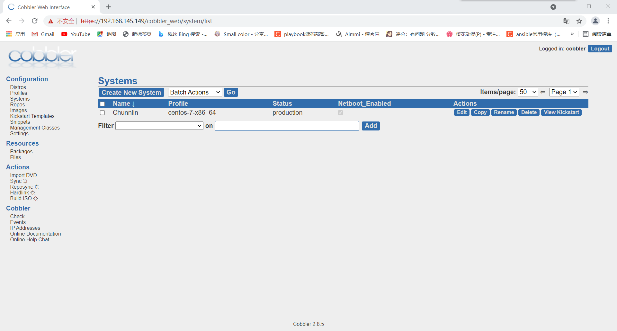
Task: Click the not-secure warning triangle icon
Action: click(x=50, y=21)
